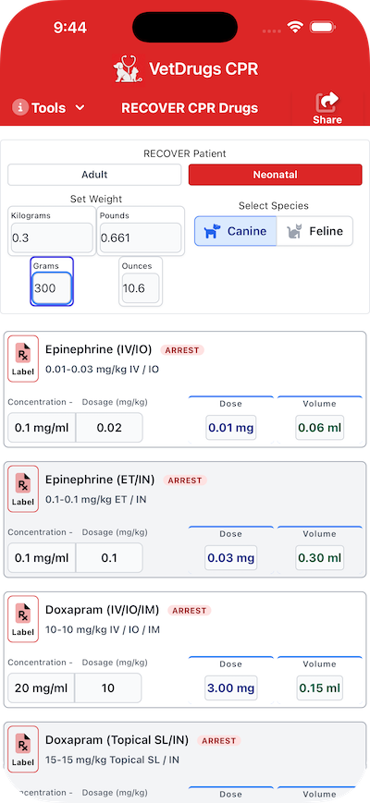Expand the Tools dropdown chevron
Viewport: 370px width, 803px height.
tap(80, 107)
